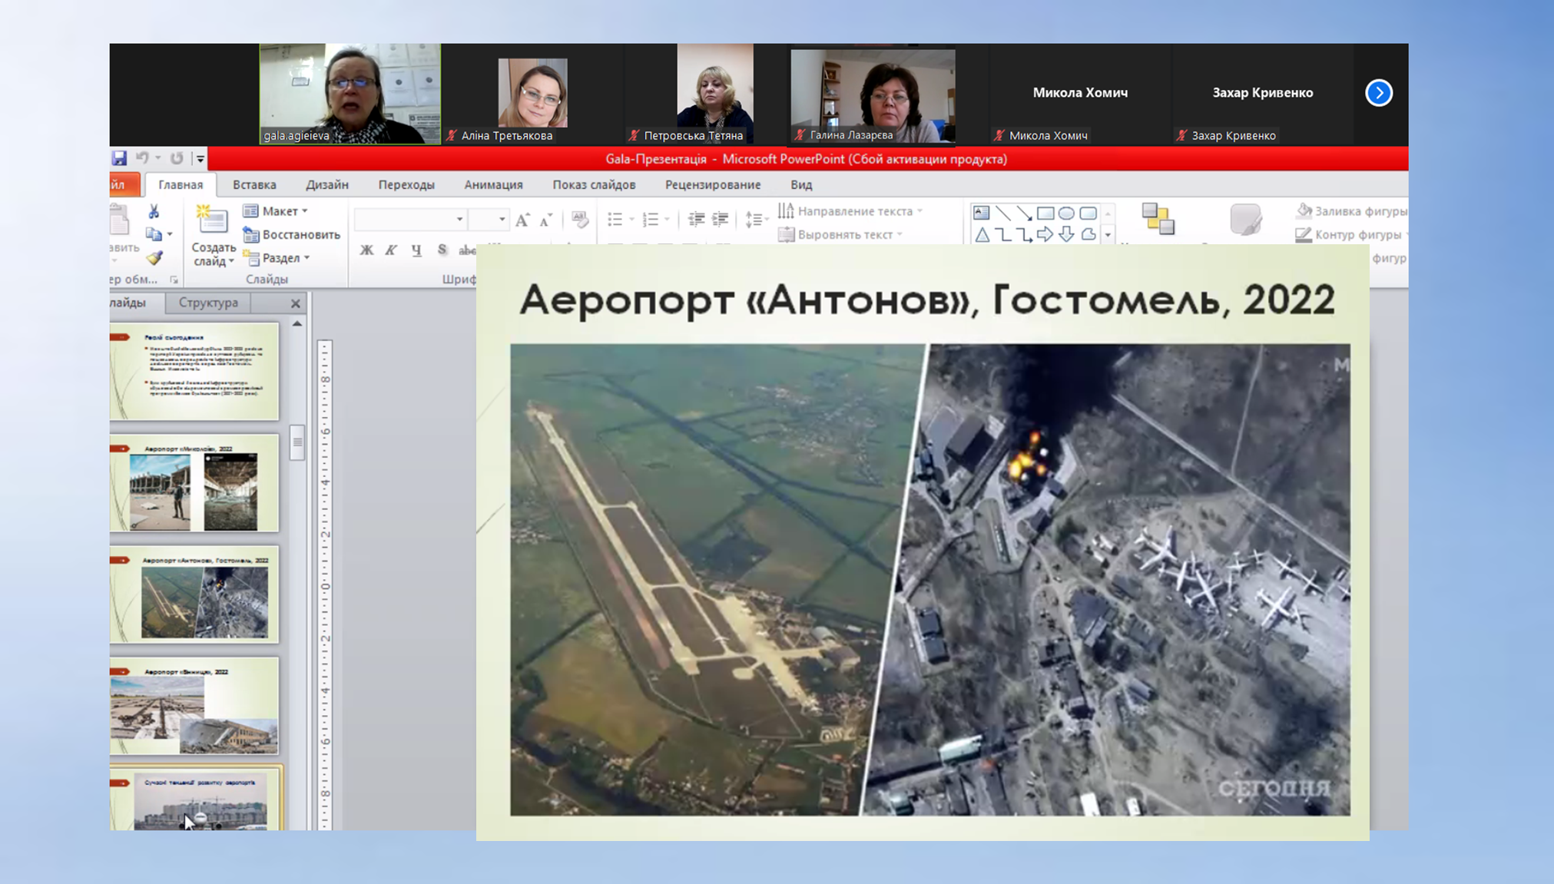This screenshot has width=1554, height=884.
Task: Click the Cut scissors icon
Action: pos(154,211)
